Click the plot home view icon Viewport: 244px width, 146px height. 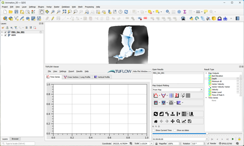[x=156, y=121]
